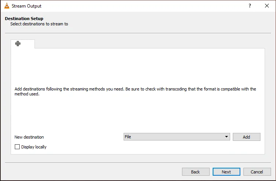
Task: Open the question mark help button
Action: (x=250, y=6)
